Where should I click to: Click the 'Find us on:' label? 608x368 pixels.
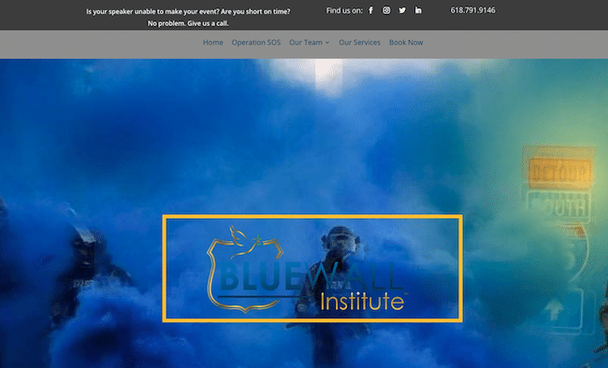344,10
